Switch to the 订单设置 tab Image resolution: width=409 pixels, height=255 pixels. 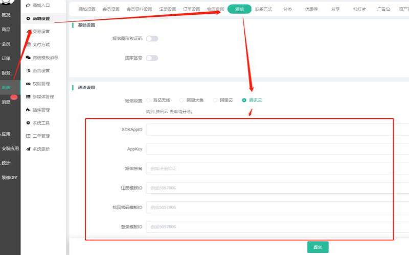click(x=191, y=9)
